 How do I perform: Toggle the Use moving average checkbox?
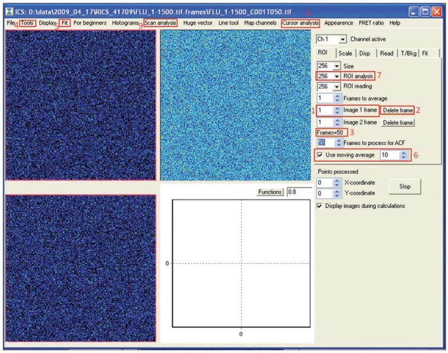click(x=320, y=154)
